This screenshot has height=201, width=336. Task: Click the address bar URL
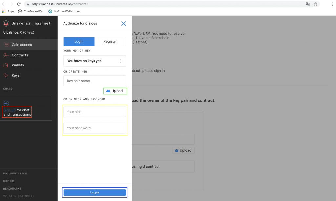tap(60, 4)
